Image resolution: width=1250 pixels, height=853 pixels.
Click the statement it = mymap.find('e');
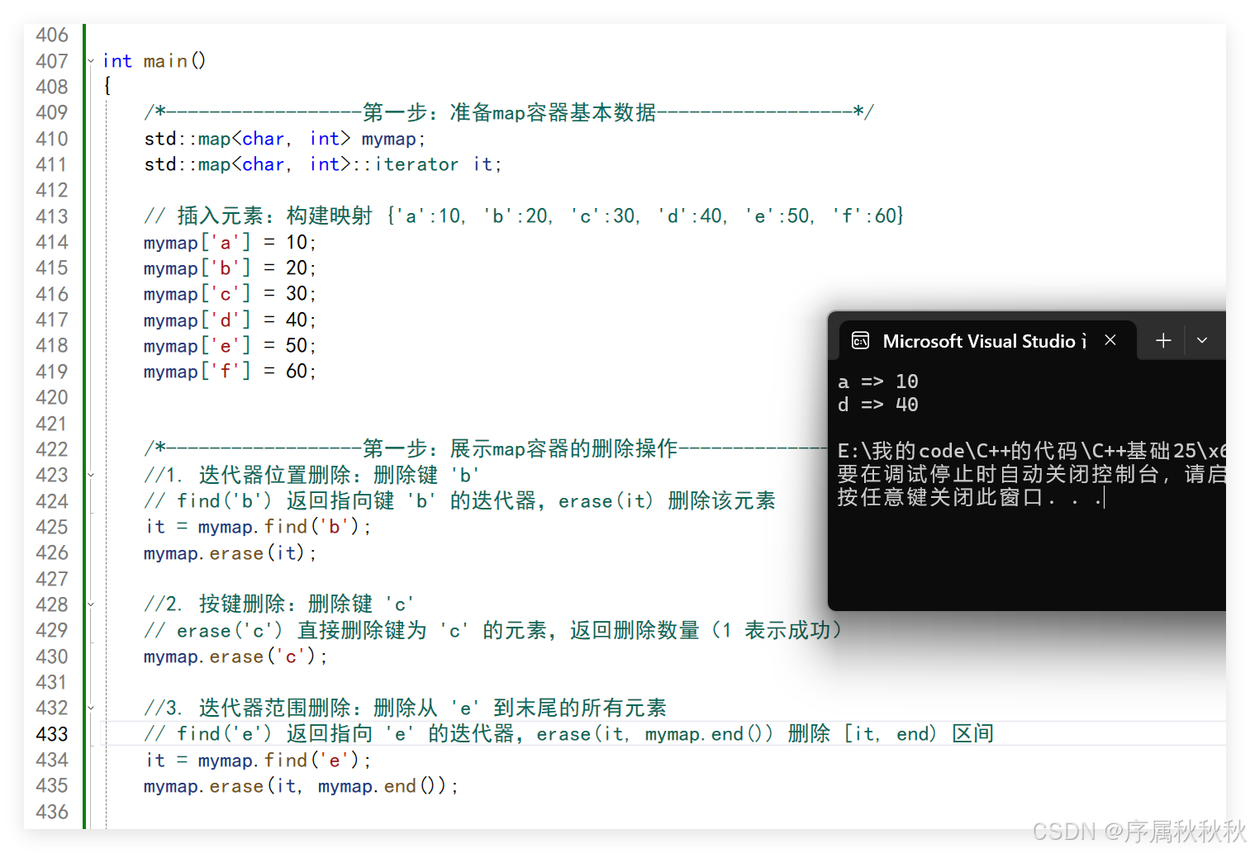tap(258, 760)
